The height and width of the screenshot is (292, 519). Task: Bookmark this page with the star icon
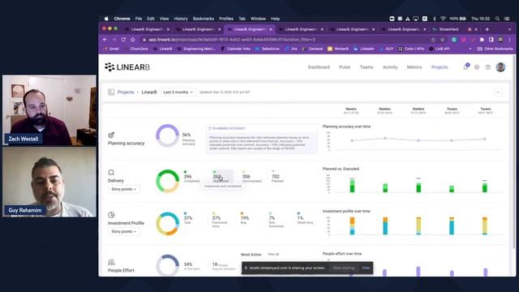pyautogui.click(x=443, y=40)
